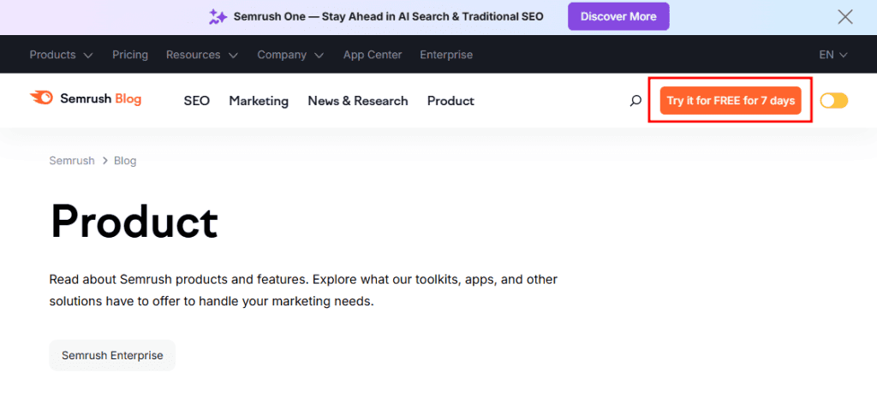The height and width of the screenshot is (420, 877).
Task: Toggle the yellow dark mode switch
Action: (834, 101)
